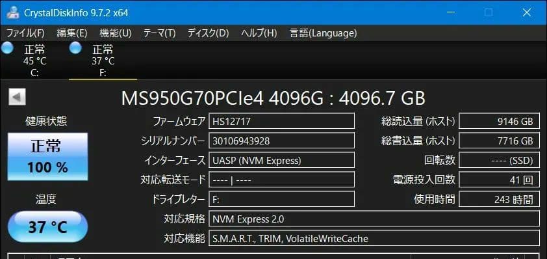Minimize the CrystalDiskInfo window

[x=451, y=12]
